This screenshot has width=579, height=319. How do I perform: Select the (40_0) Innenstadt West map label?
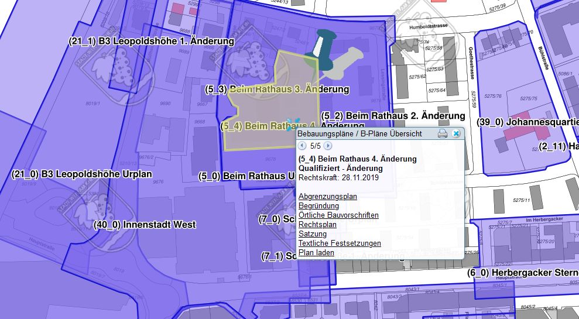point(145,225)
